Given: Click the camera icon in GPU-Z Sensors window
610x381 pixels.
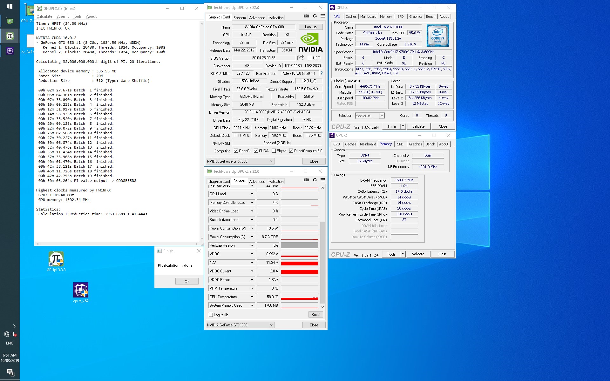Looking at the screenshot, I should 306,180.
